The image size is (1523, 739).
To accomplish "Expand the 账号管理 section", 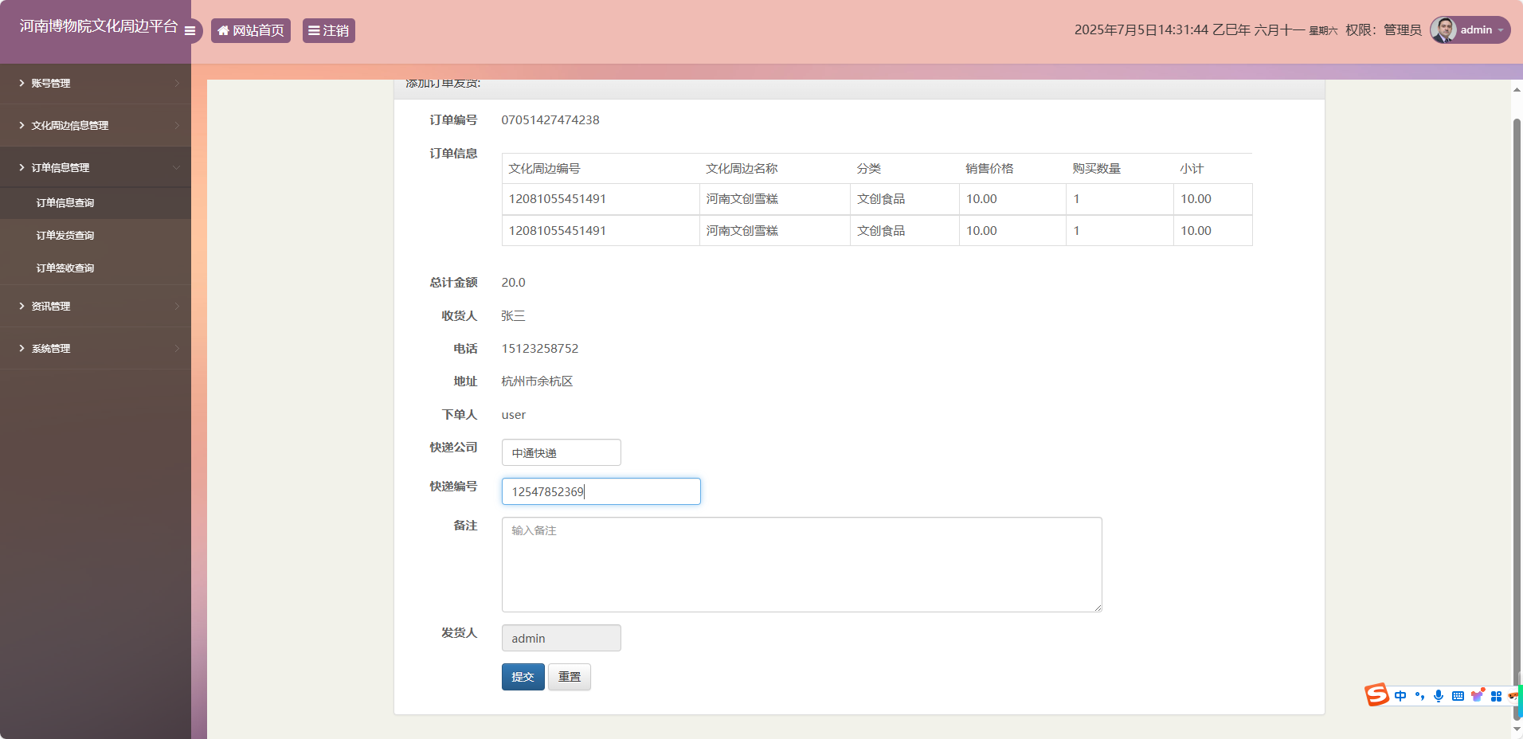I will click(51, 83).
